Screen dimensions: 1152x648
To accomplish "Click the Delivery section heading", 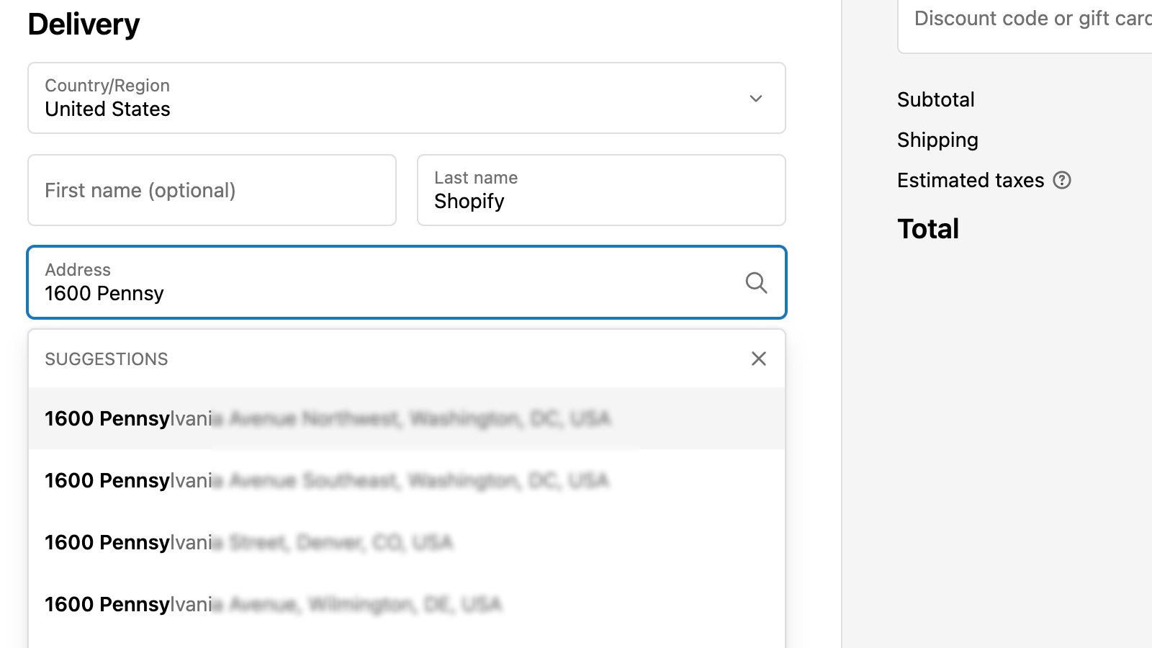I will 84,24.
